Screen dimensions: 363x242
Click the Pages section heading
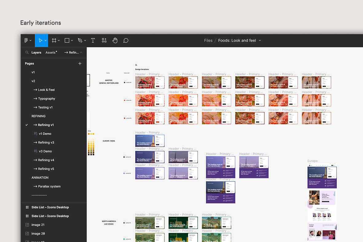(x=30, y=63)
